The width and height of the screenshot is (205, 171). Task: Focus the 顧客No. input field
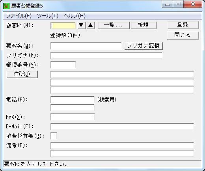click(x=63, y=25)
